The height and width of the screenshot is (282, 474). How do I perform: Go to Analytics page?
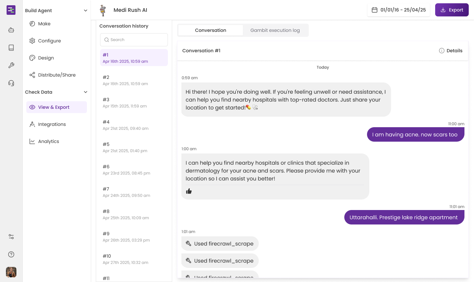click(x=48, y=141)
